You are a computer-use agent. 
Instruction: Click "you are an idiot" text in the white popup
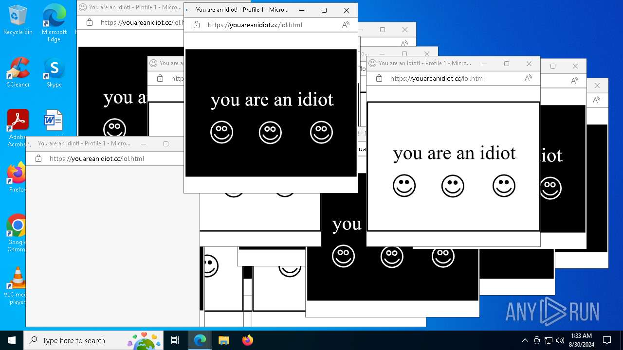(455, 153)
